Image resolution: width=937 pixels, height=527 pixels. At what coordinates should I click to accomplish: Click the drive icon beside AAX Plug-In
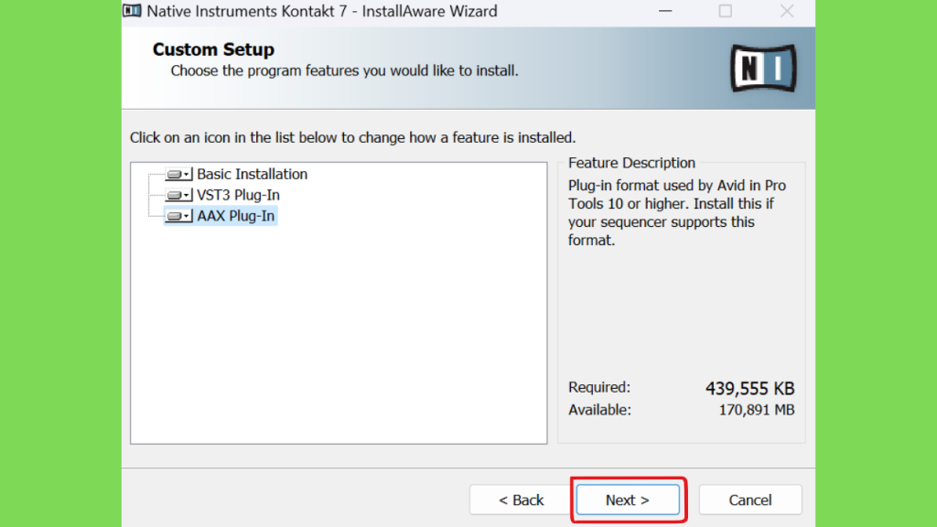(174, 217)
